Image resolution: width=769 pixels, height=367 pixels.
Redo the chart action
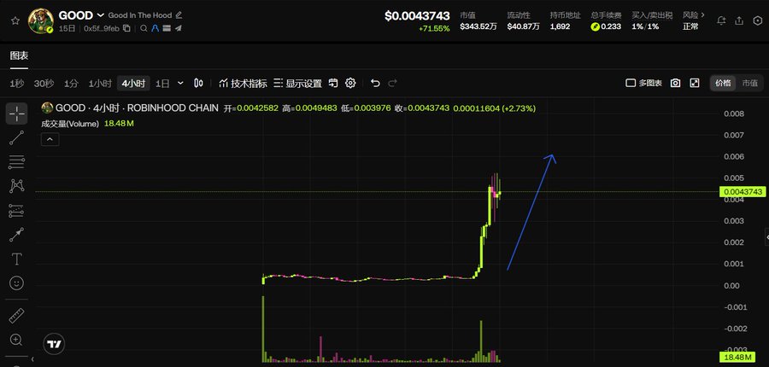392,84
